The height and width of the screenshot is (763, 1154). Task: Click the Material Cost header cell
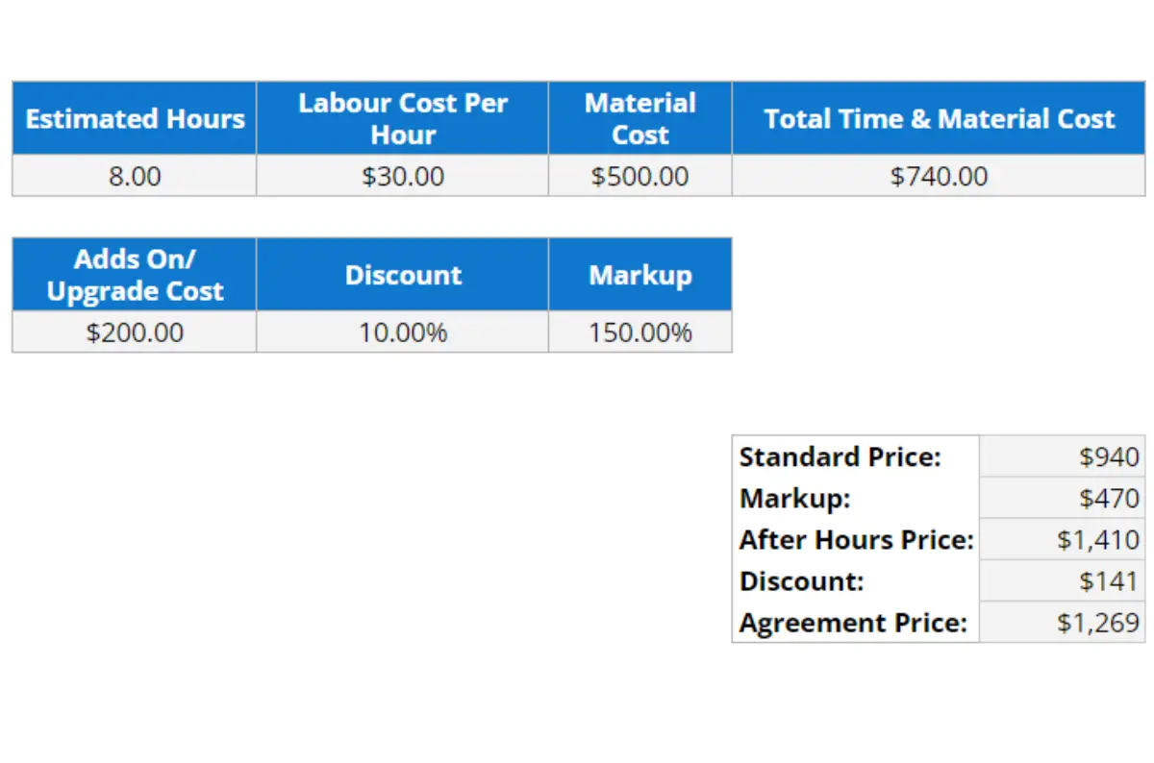[640, 118]
